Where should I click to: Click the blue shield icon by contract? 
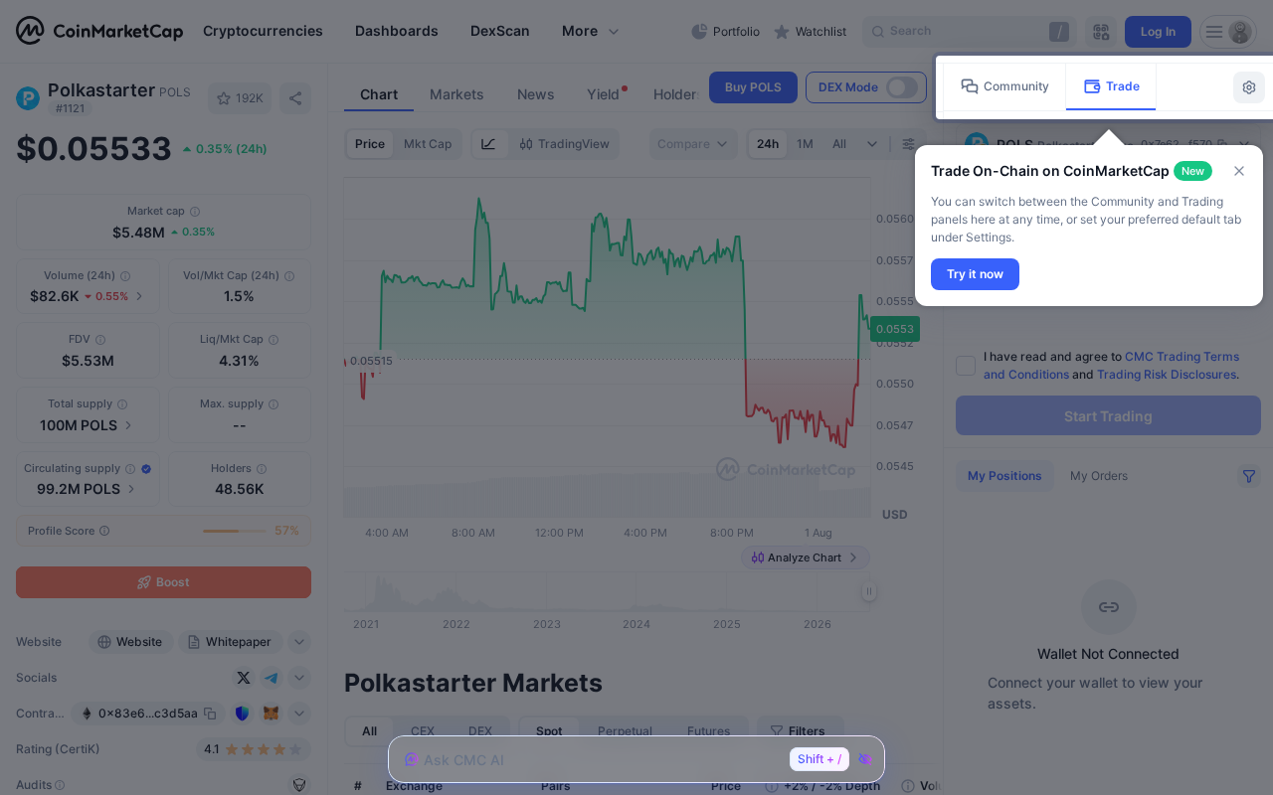243,714
